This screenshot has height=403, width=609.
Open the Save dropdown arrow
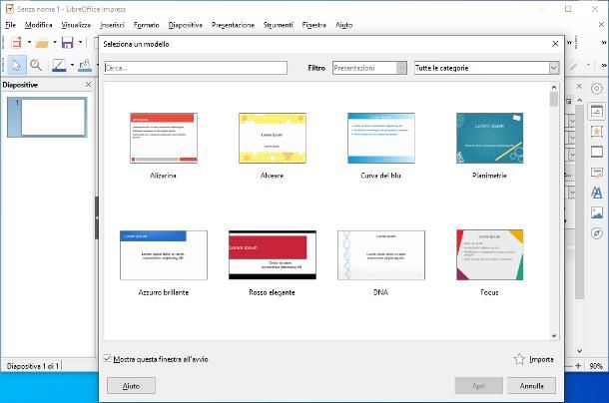pos(81,42)
